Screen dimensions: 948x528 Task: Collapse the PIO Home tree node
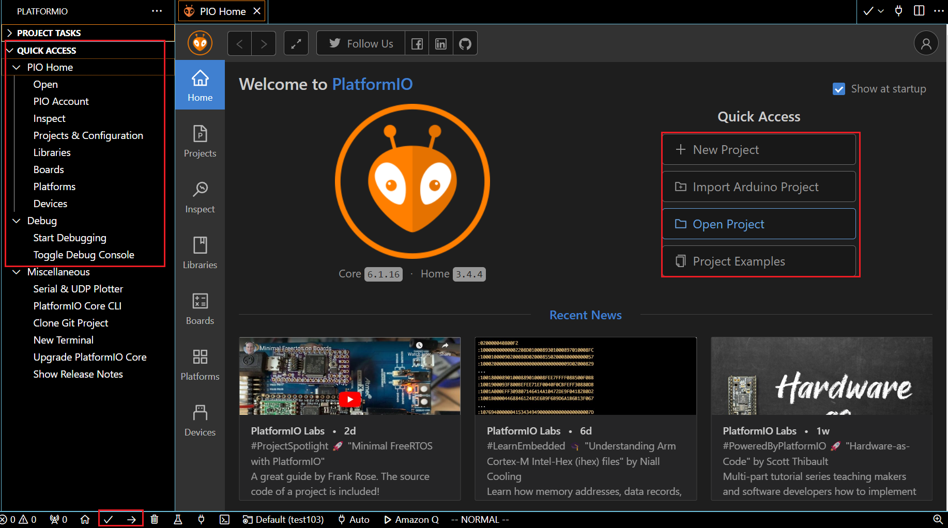[x=17, y=67]
